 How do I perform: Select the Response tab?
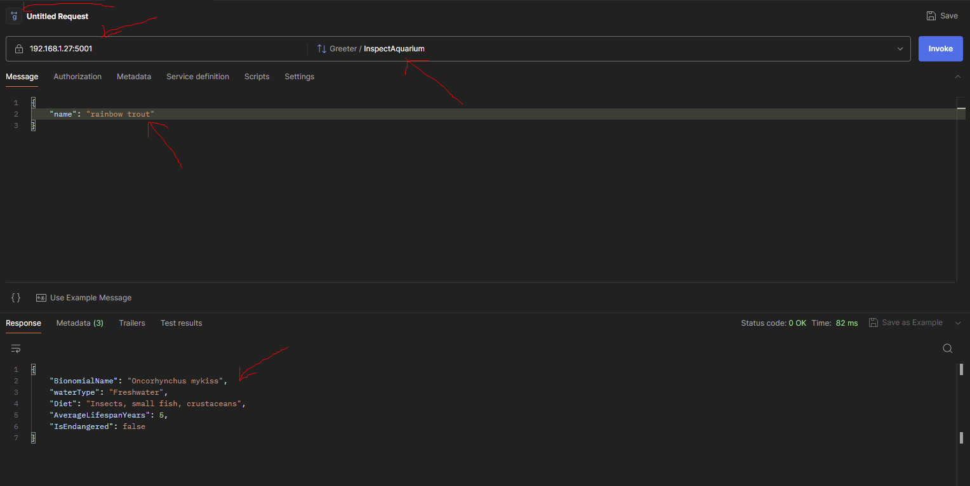coord(23,323)
